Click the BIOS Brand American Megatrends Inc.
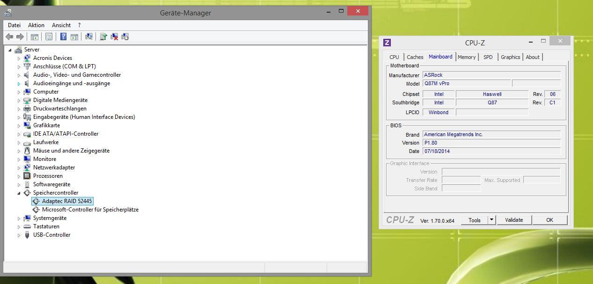 (x=491, y=134)
